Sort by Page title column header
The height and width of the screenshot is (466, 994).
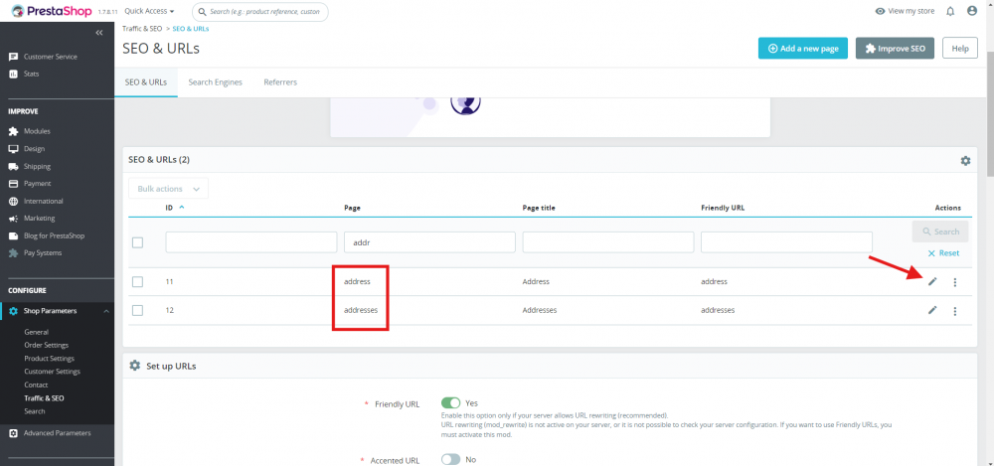coord(539,208)
